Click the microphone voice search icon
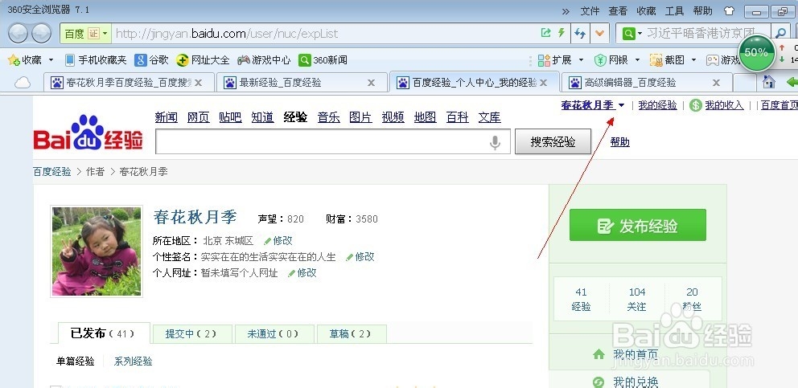The image size is (798, 388). (495, 142)
